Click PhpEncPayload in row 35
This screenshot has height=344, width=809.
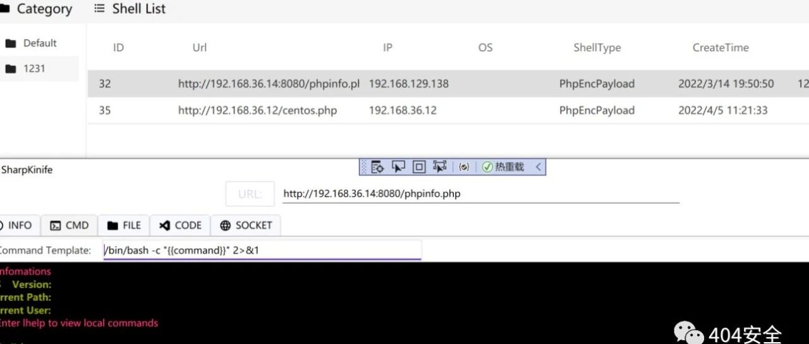(x=597, y=110)
